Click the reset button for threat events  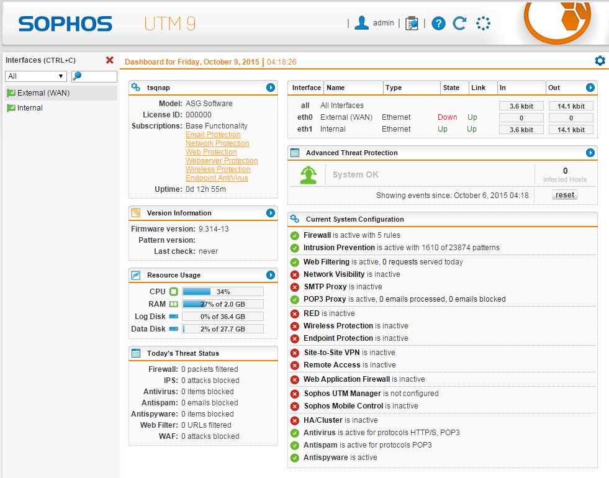pyautogui.click(x=565, y=195)
